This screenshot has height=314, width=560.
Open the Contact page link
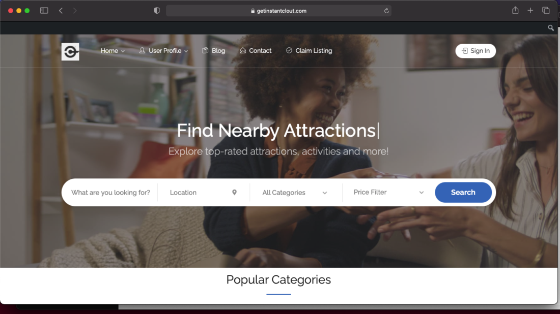coord(256,51)
